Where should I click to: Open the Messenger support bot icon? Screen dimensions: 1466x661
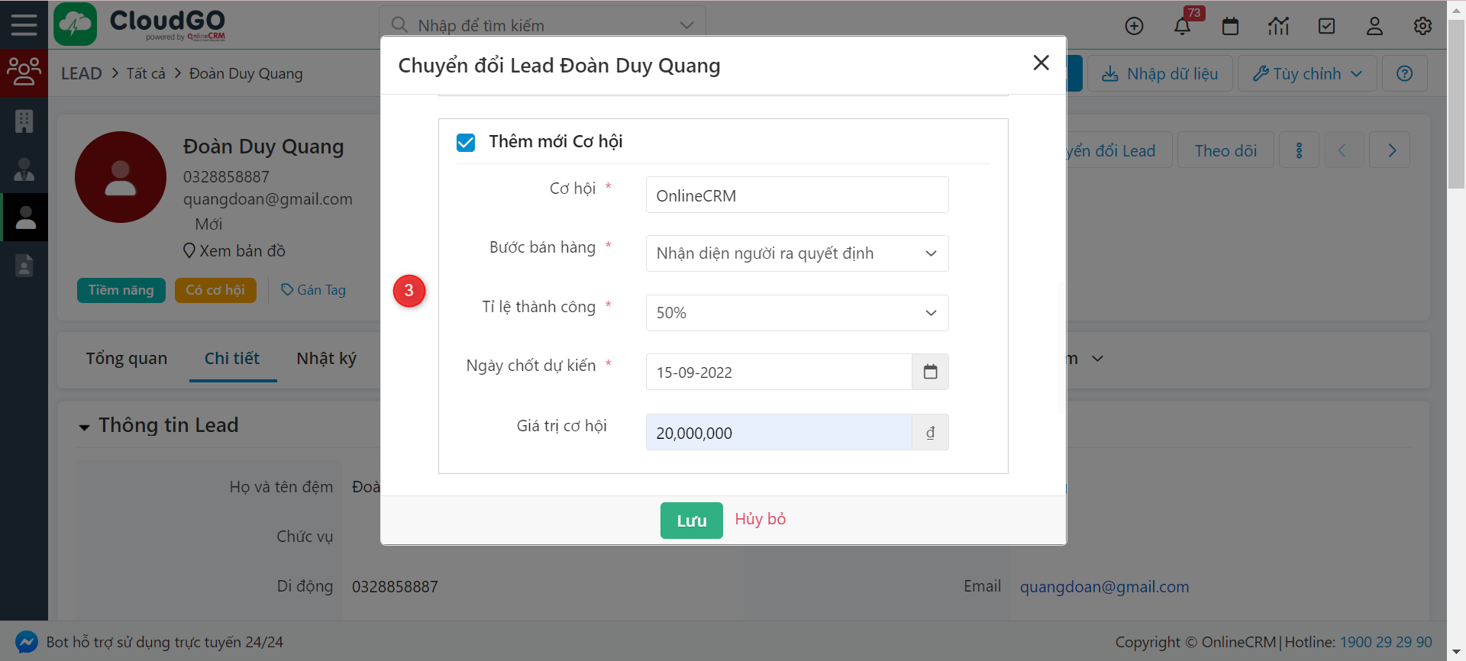click(27, 642)
